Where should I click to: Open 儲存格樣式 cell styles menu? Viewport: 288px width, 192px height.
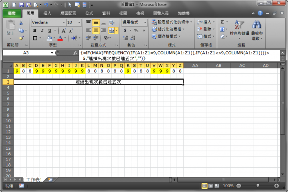tap(166, 36)
